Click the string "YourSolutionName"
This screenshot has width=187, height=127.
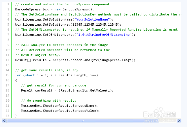coord(92,19)
